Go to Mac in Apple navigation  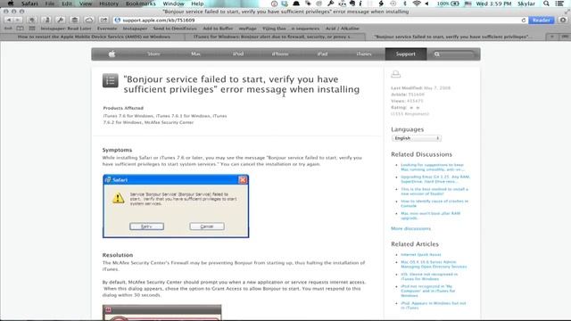[x=195, y=53]
